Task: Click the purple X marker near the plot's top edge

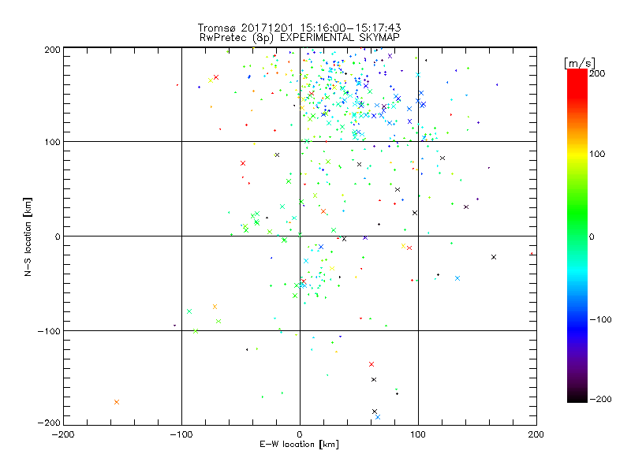Action: click(x=390, y=56)
